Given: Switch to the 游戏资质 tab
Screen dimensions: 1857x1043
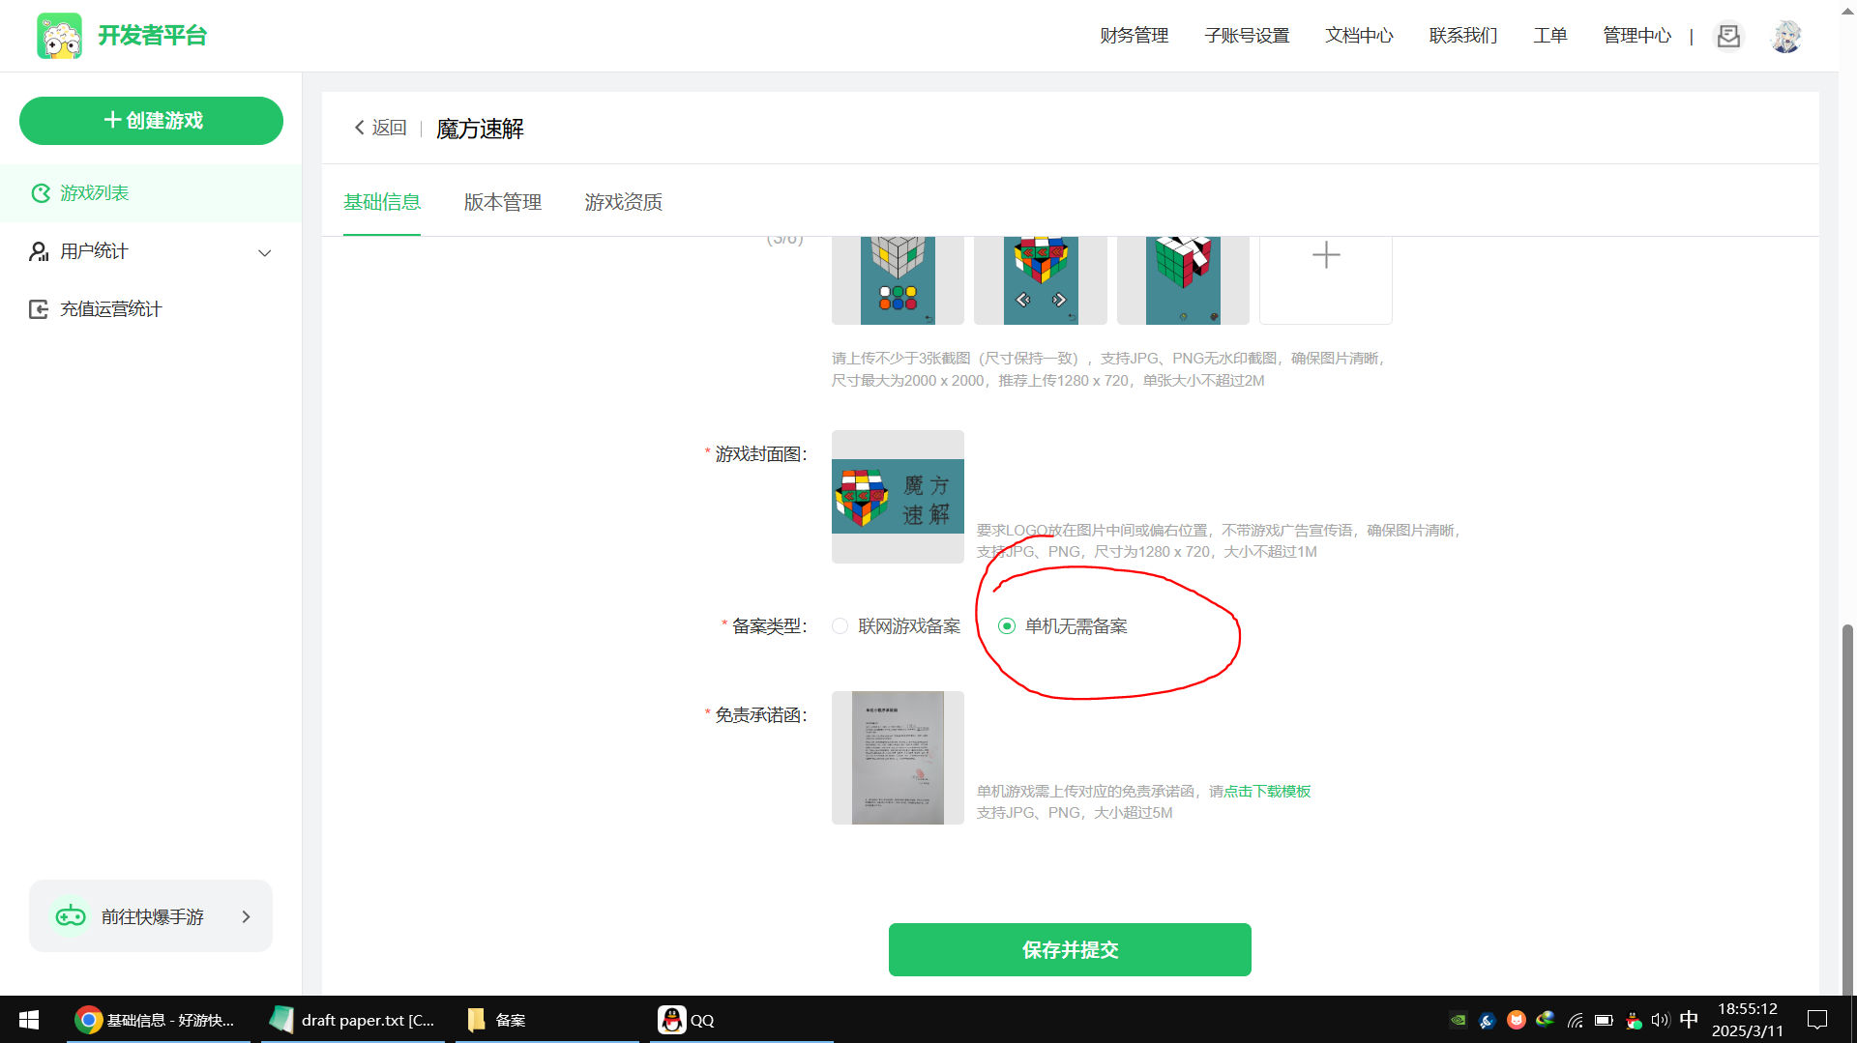Looking at the screenshot, I should [624, 202].
